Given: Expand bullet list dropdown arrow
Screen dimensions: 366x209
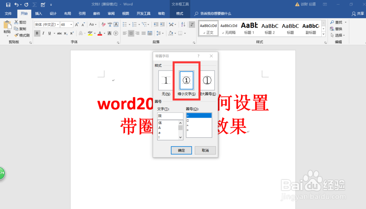Looking at the screenshot, I should (129, 24).
